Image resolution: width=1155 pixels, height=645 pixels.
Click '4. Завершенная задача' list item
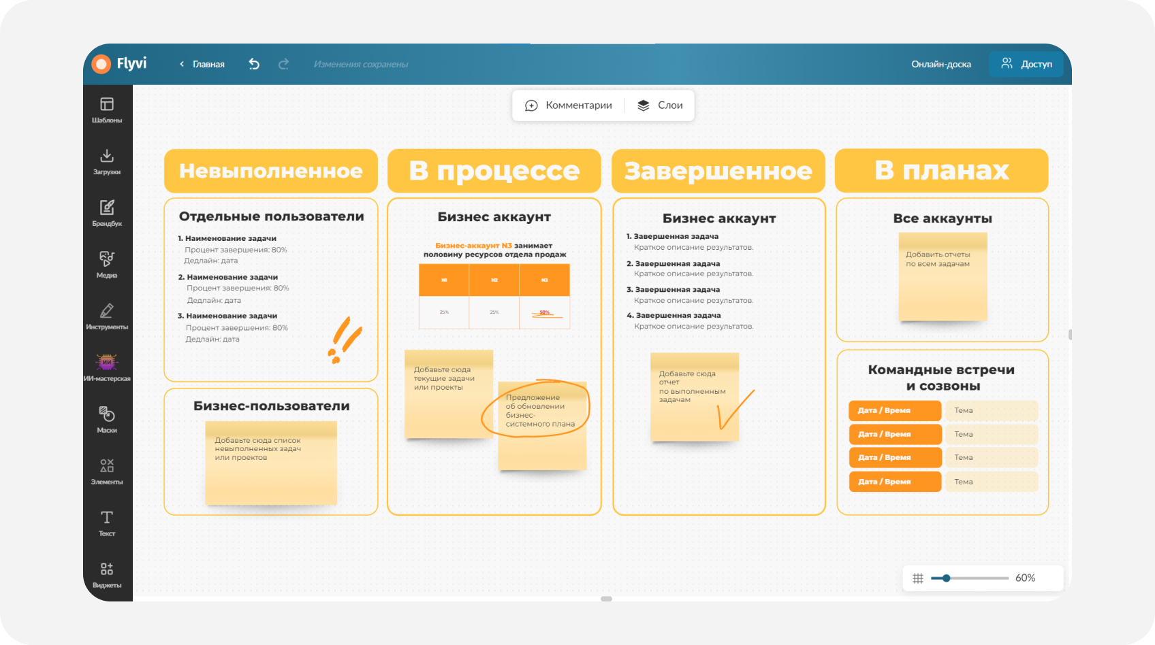coord(674,316)
